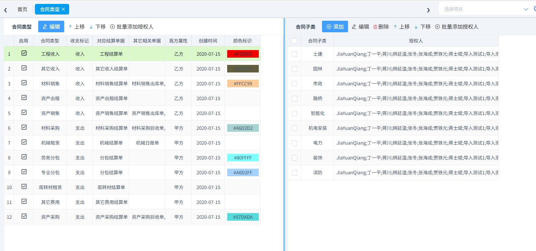Move subtype up with 上移 in 合同子类
The image size is (536, 251).
[x=401, y=27]
